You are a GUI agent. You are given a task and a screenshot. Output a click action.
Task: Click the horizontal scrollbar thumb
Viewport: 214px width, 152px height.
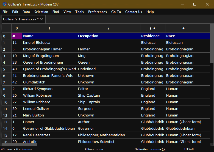click(x=19, y=144)
